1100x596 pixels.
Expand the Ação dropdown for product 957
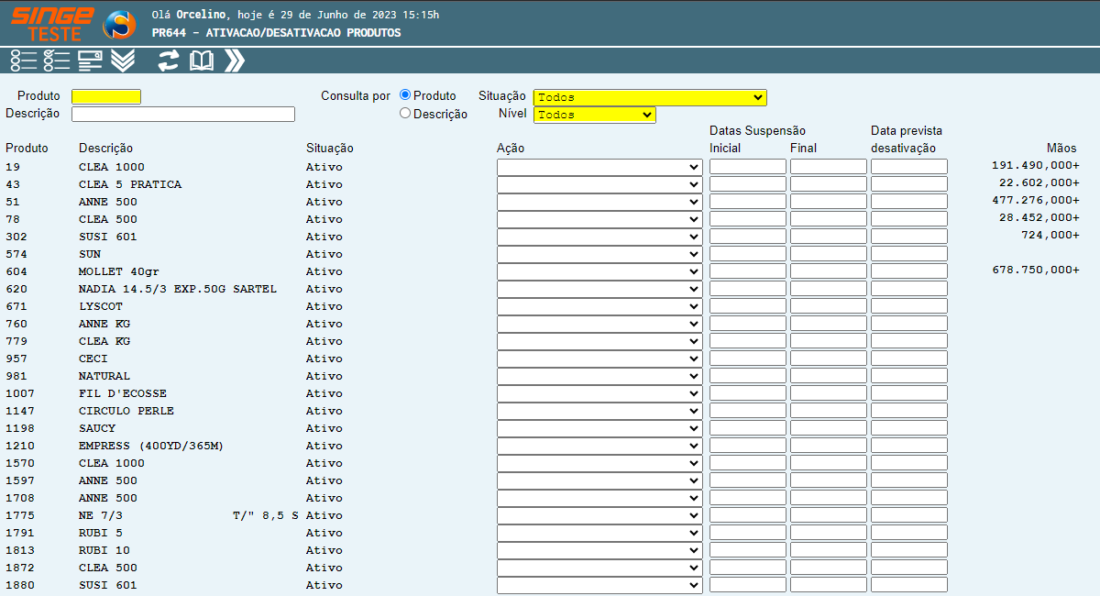tap(599, 359)
